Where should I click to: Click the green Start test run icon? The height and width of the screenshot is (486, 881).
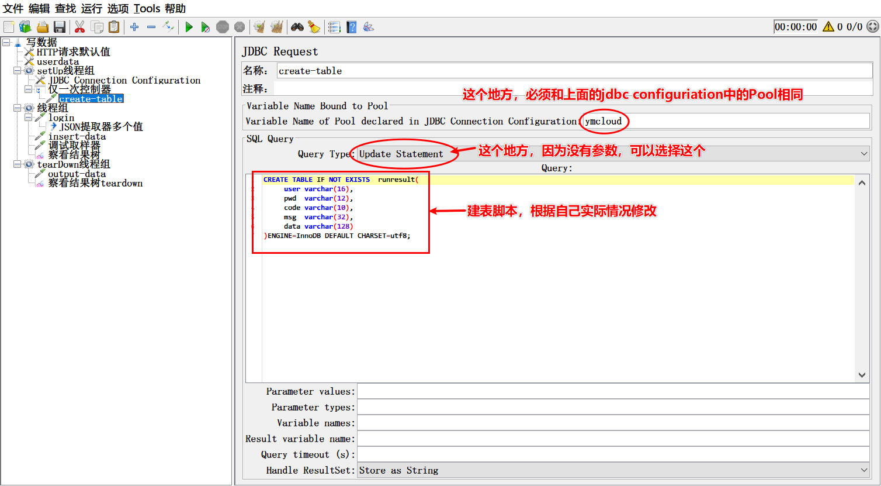tap(189, 27)
